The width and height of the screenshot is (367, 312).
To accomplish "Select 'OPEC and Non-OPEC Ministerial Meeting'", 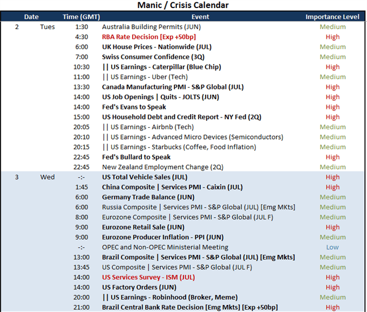I will [x=165, y=247].
